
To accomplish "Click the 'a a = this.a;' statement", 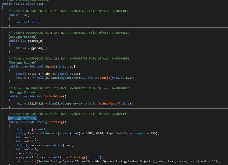I will coord(27,153).
